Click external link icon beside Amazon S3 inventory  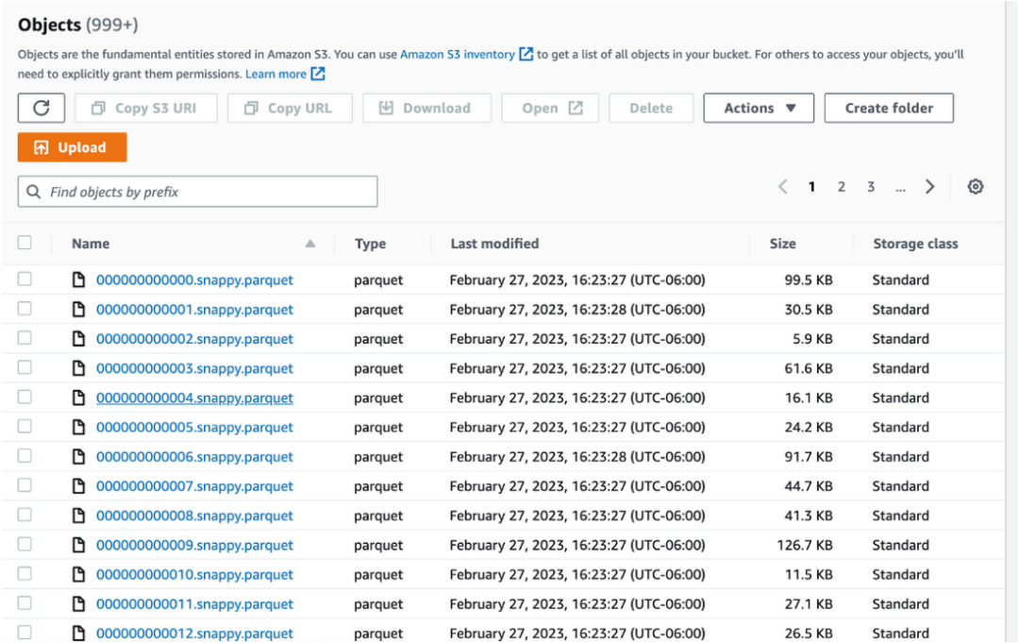click(x=526, y=54)
